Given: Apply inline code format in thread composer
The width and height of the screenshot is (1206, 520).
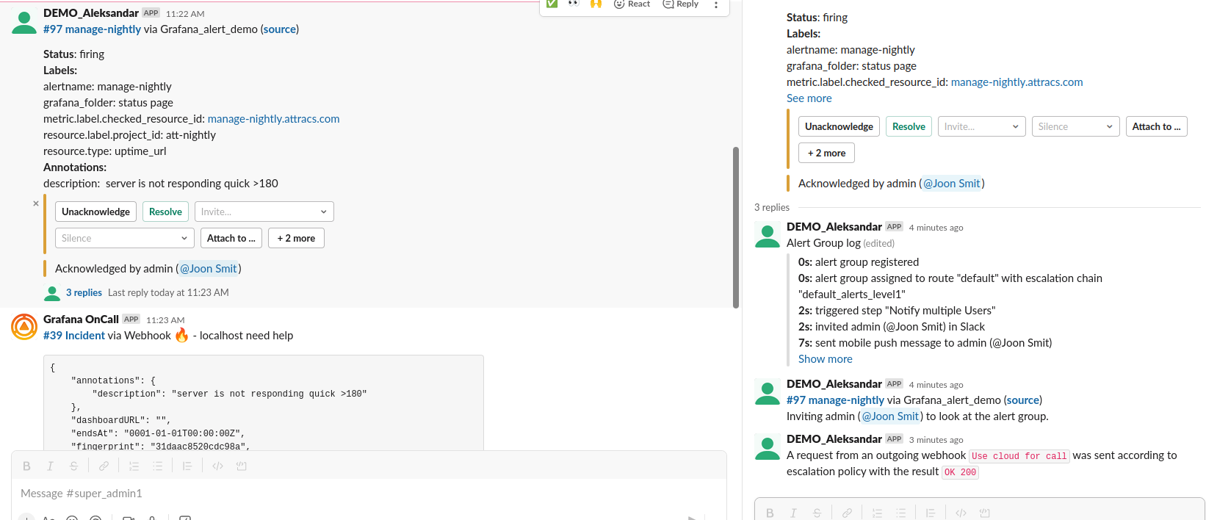Looking at the screenshot, I should pos(961,513).
